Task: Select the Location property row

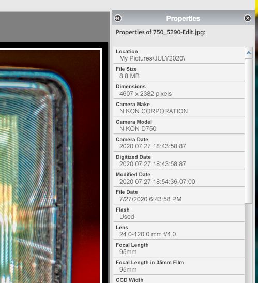Action: coord(179,55)
